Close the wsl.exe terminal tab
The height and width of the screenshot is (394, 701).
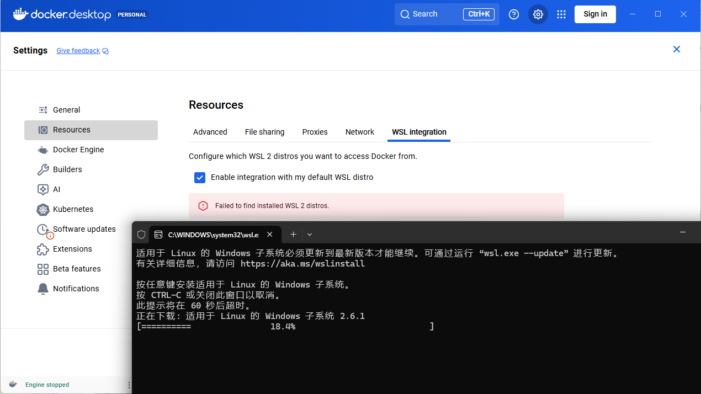(270, 235)
